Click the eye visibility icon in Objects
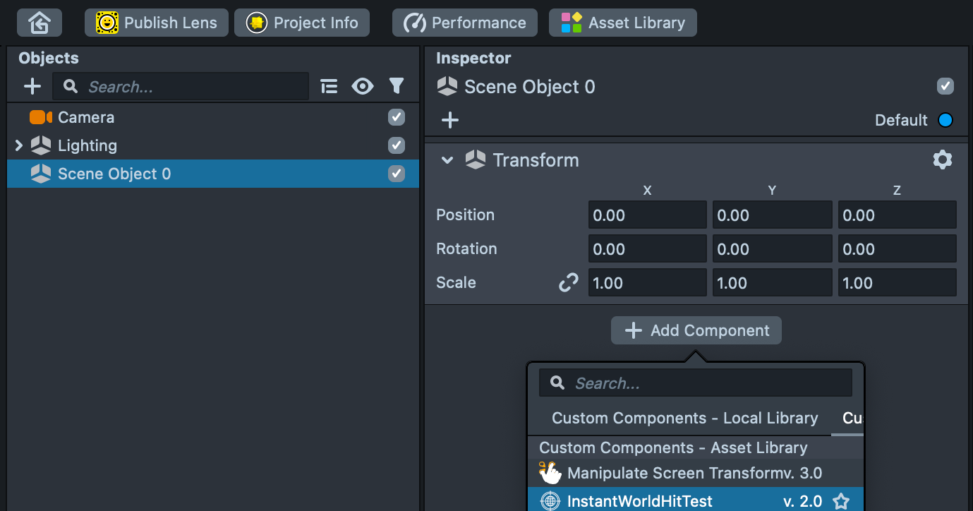This screenshot has height=511, width=973. pyautogui.click(x=363, y=87)
